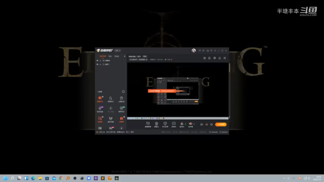This screenshot has width=324, height=182.
Task: Click the third room header icon
Action: [x=215, y=58]
